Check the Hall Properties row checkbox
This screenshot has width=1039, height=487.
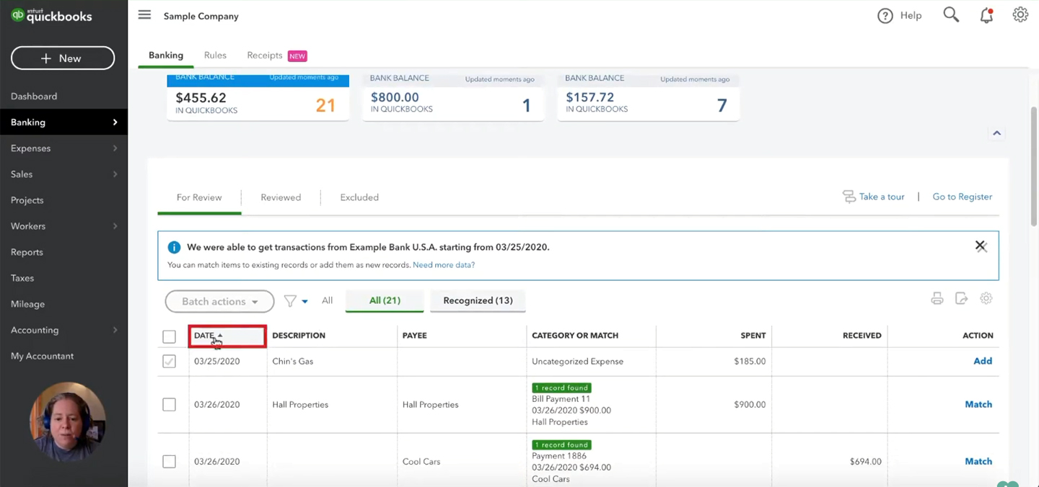click(x=169, y=405)
